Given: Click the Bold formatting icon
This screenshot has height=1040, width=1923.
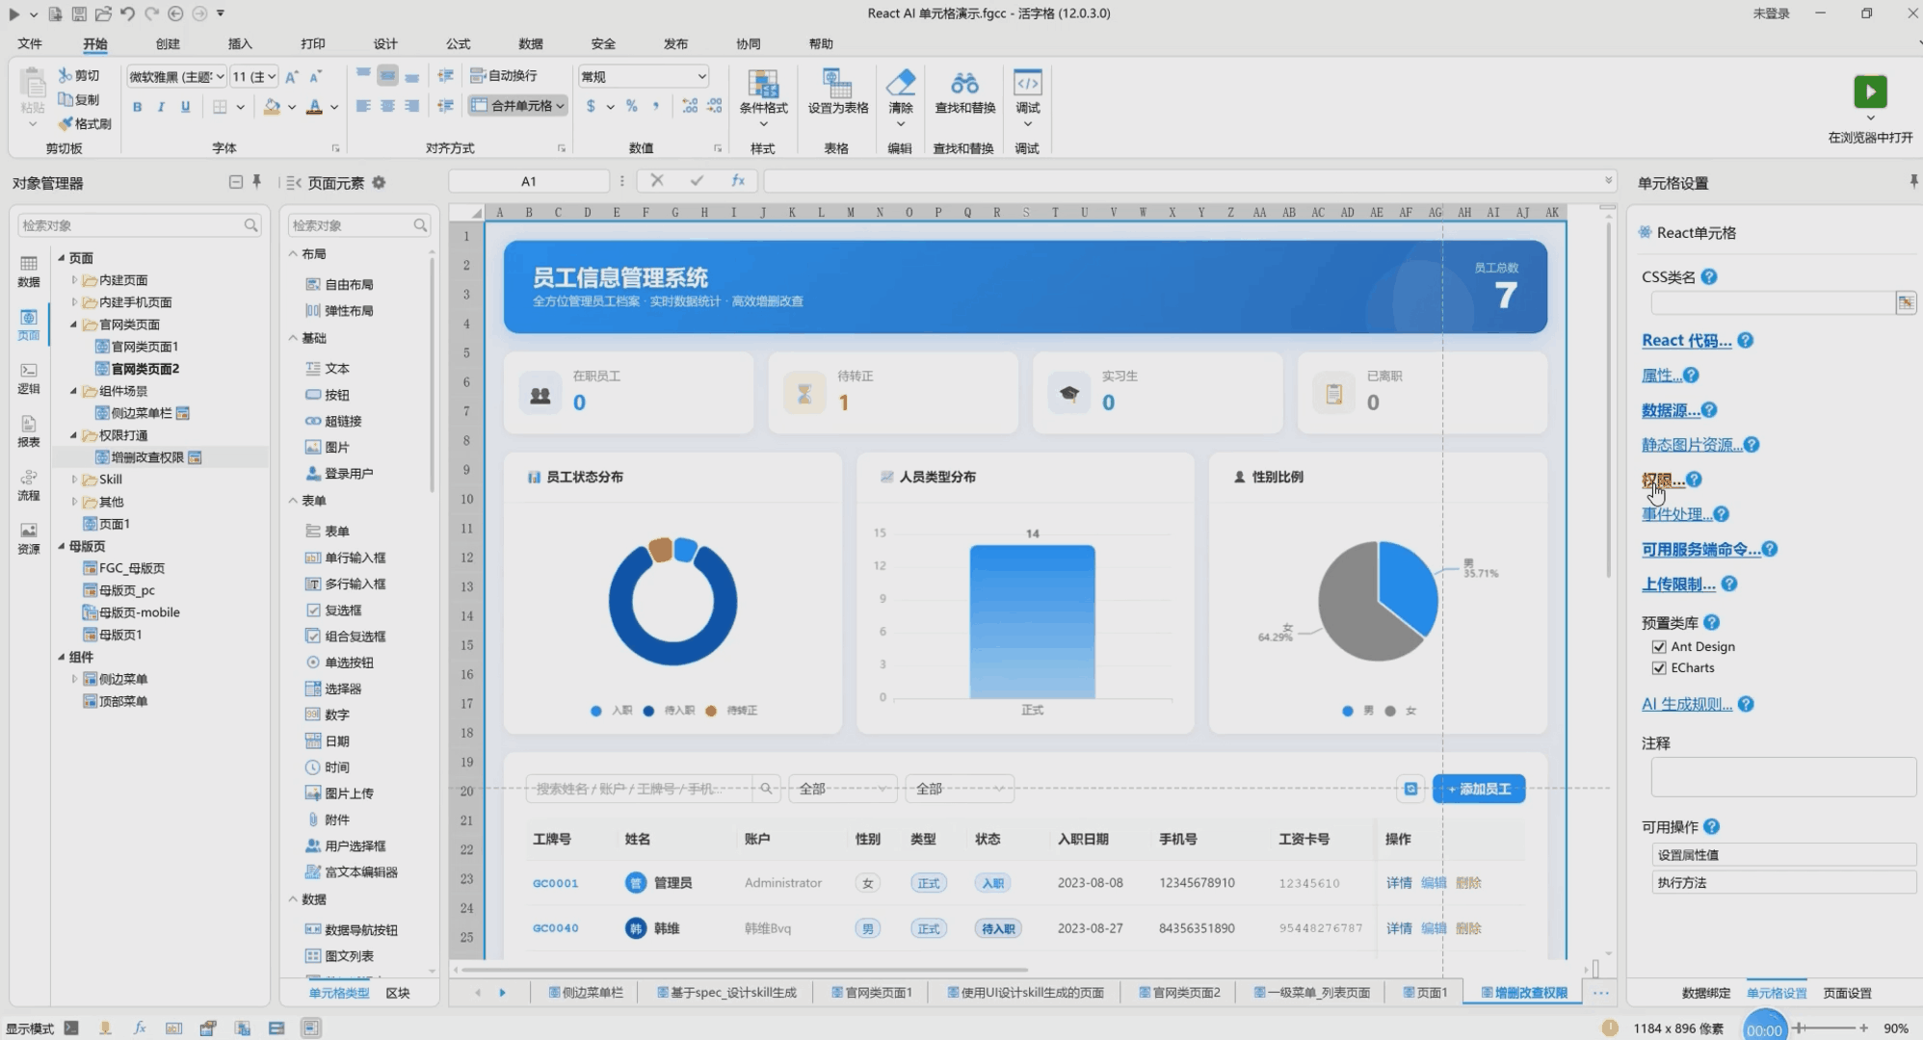Looking at the screenshot, I should tap(137, 107).
